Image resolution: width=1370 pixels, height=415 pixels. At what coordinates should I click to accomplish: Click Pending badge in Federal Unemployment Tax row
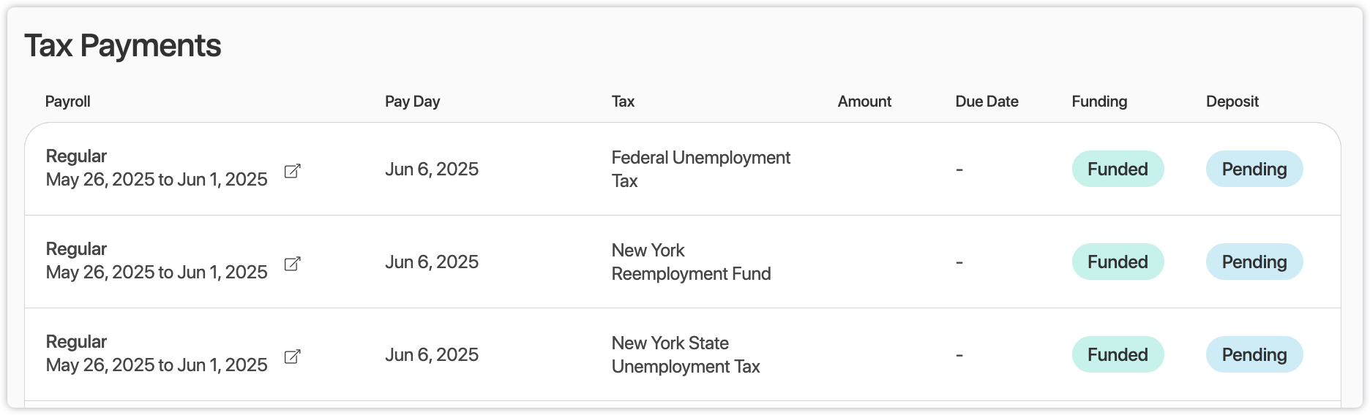click(1254, 169)
